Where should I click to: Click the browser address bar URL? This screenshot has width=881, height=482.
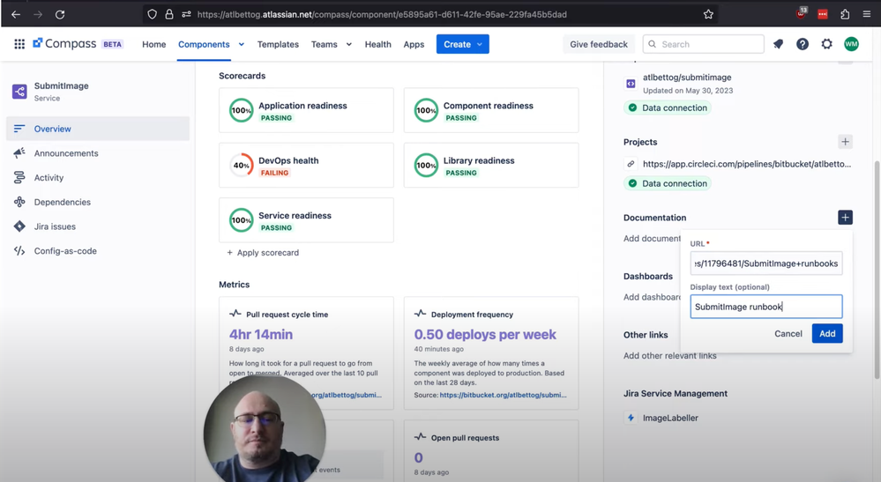(382, 15)
